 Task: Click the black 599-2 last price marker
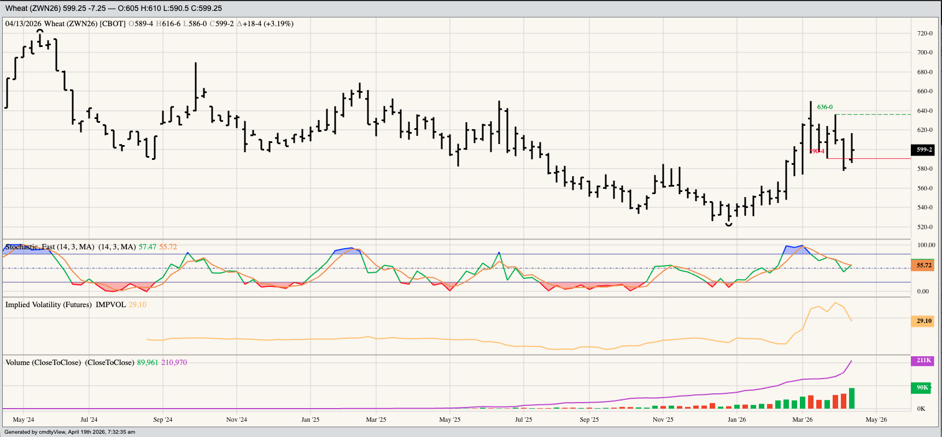pos(924,149)
